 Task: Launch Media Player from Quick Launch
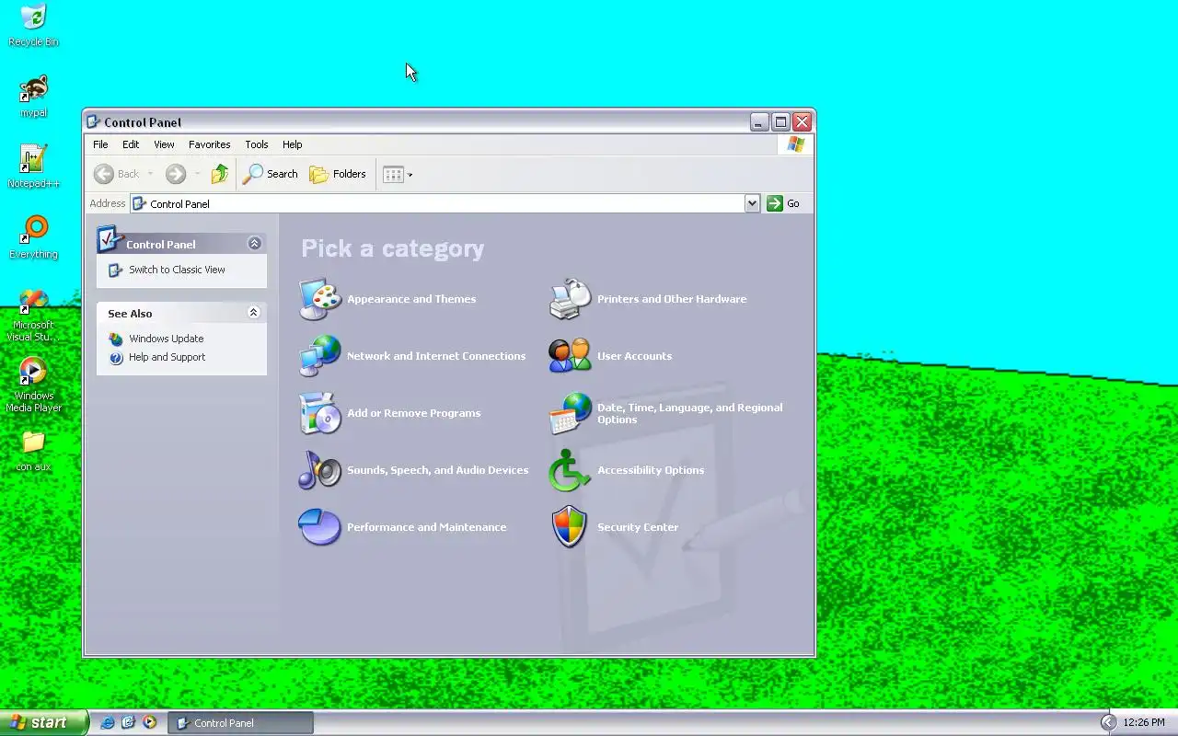click(x=149, y=722)
